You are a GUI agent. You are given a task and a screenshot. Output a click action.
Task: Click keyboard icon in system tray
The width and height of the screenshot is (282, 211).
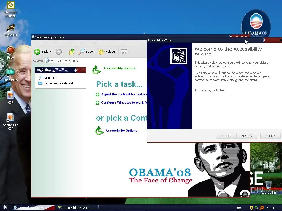tap(239, 208)
